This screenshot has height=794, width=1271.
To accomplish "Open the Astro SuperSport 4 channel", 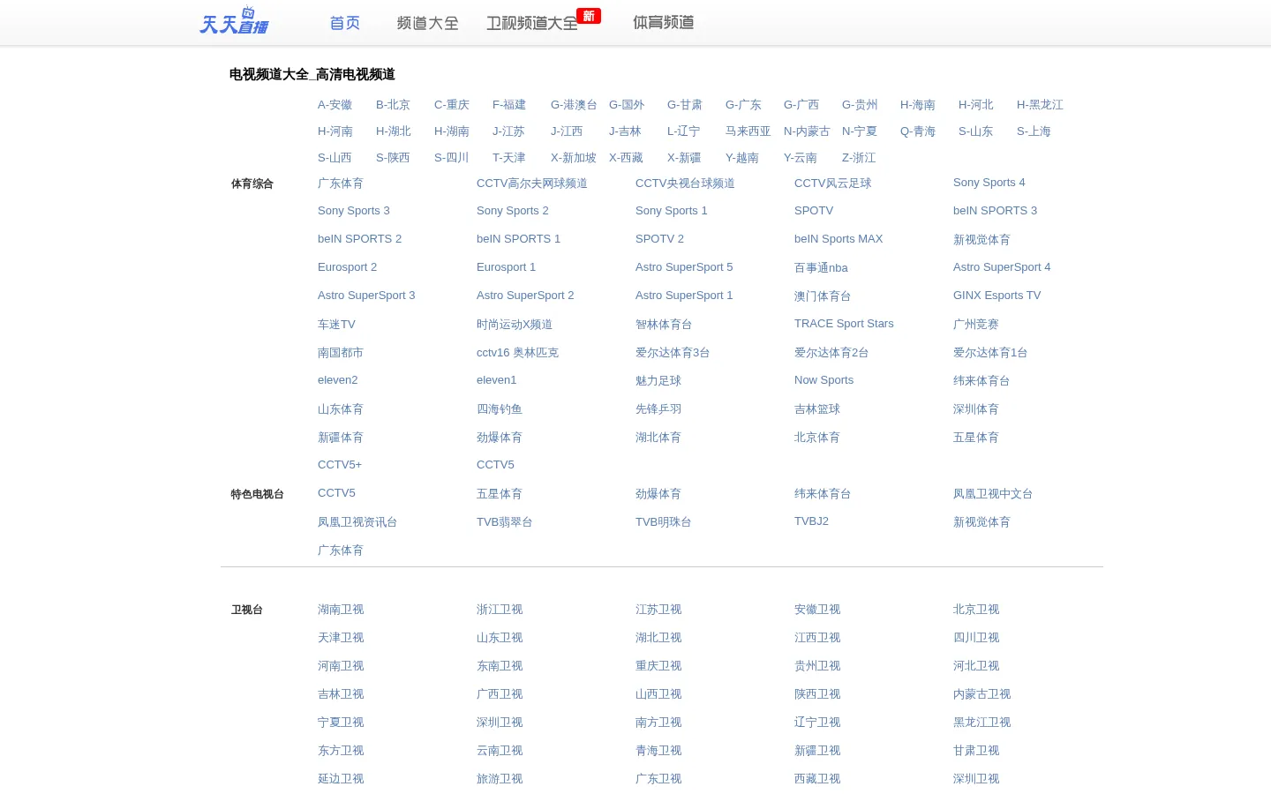I will pyautogui.click(x=1002, y=267).
